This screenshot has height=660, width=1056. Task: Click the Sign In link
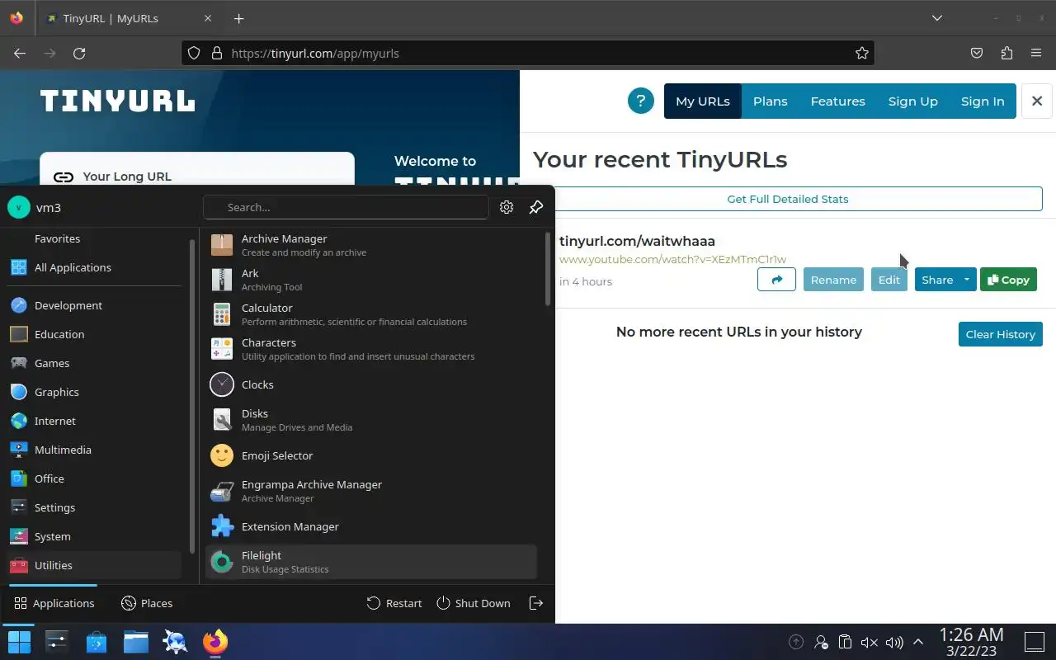(x=983, y=101)
